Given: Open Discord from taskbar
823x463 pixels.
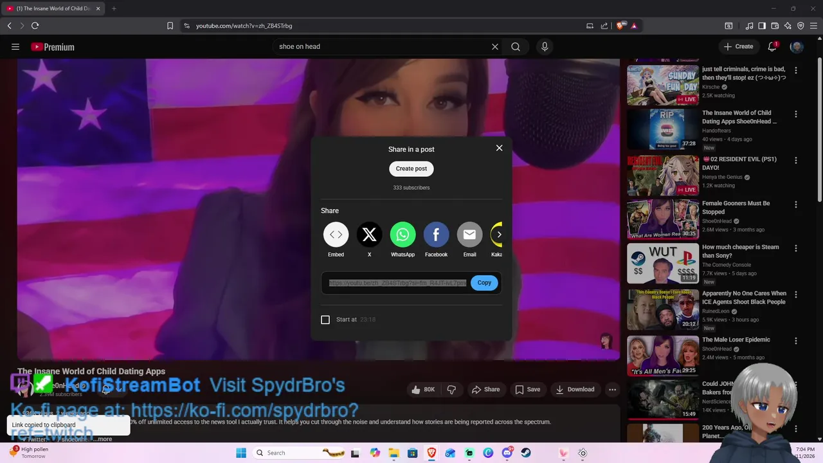Looking at the screenshot, I should click(507, 453).
